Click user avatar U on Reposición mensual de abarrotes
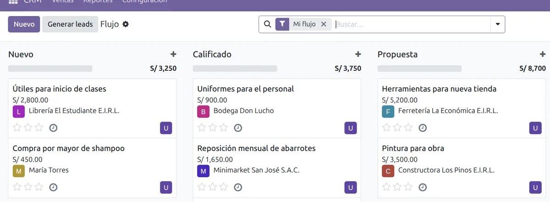550x202 pixels. tap(351, 187)
